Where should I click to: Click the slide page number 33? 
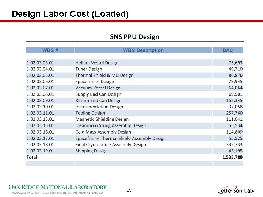(129, 190)
